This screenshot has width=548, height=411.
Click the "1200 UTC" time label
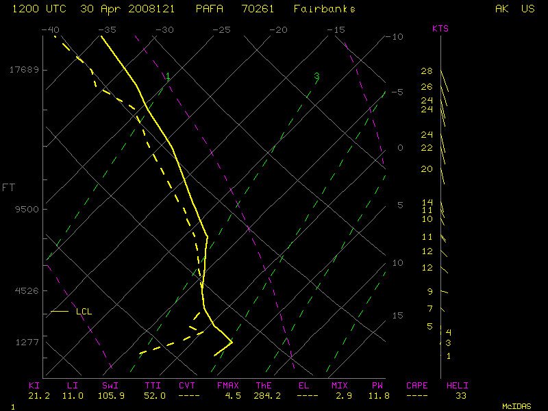pyautogui.click(x=39, y=9)
